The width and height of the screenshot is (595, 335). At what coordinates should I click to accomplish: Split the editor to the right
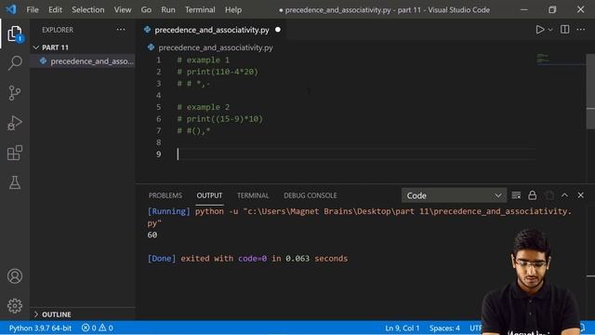point(564,30)
